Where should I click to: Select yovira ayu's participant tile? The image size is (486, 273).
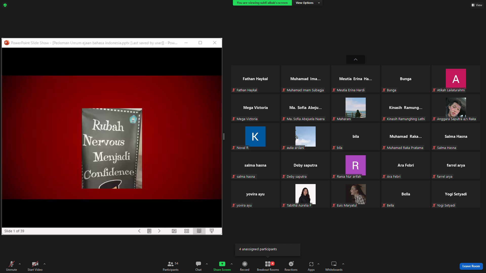tap(255, 194)
